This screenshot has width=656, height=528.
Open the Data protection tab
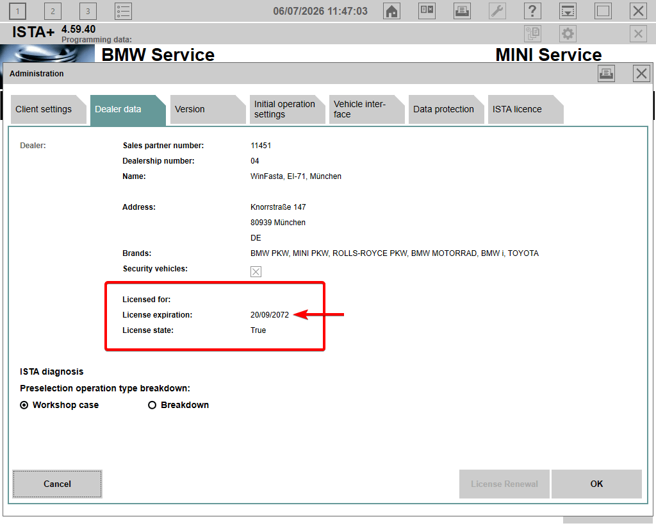pyautogui.click(x=446, y=109)
